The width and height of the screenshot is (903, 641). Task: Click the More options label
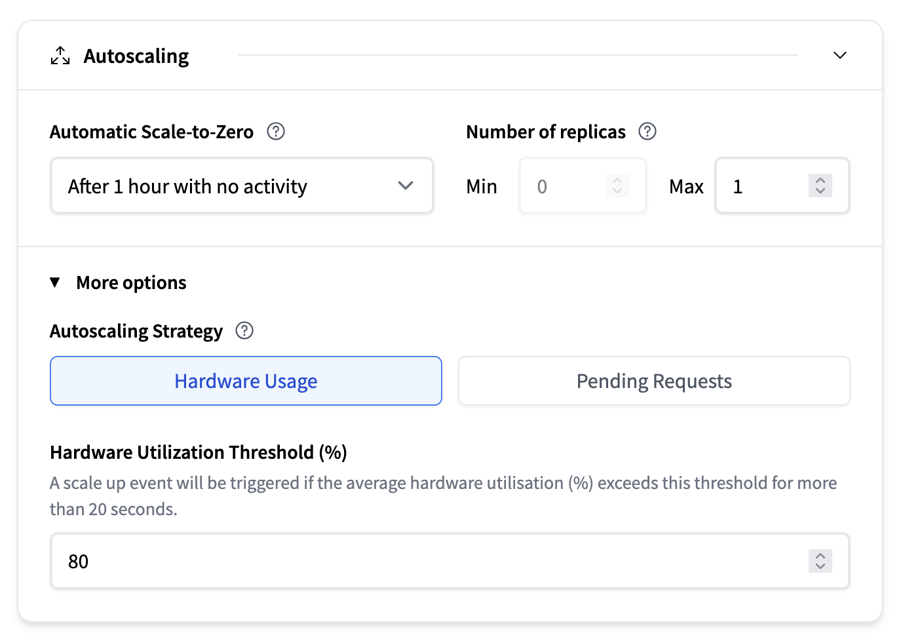(131, 282)
